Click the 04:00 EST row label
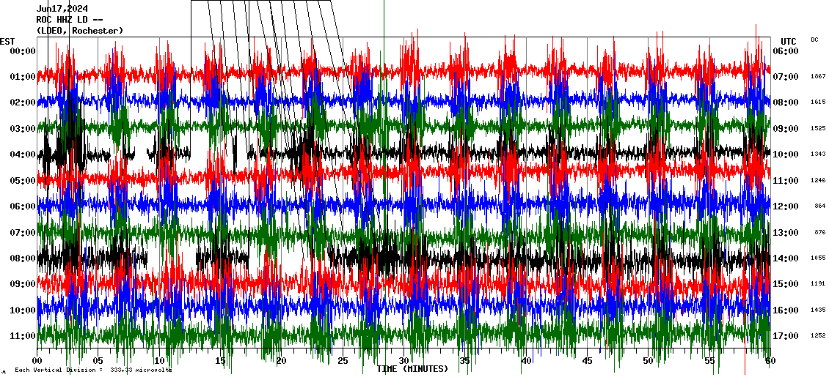 coord(23,154)
